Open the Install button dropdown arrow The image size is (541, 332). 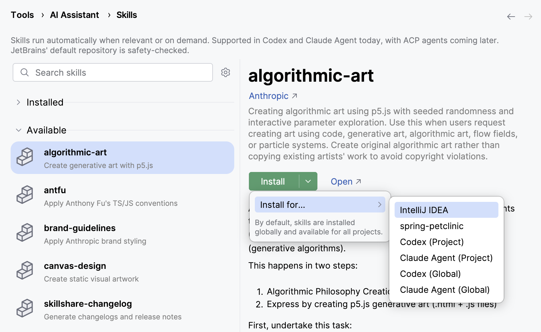(x=308, y=181)
